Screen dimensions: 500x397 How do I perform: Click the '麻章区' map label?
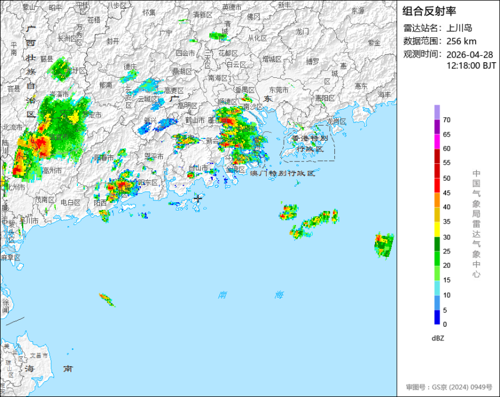click(10, 257)
